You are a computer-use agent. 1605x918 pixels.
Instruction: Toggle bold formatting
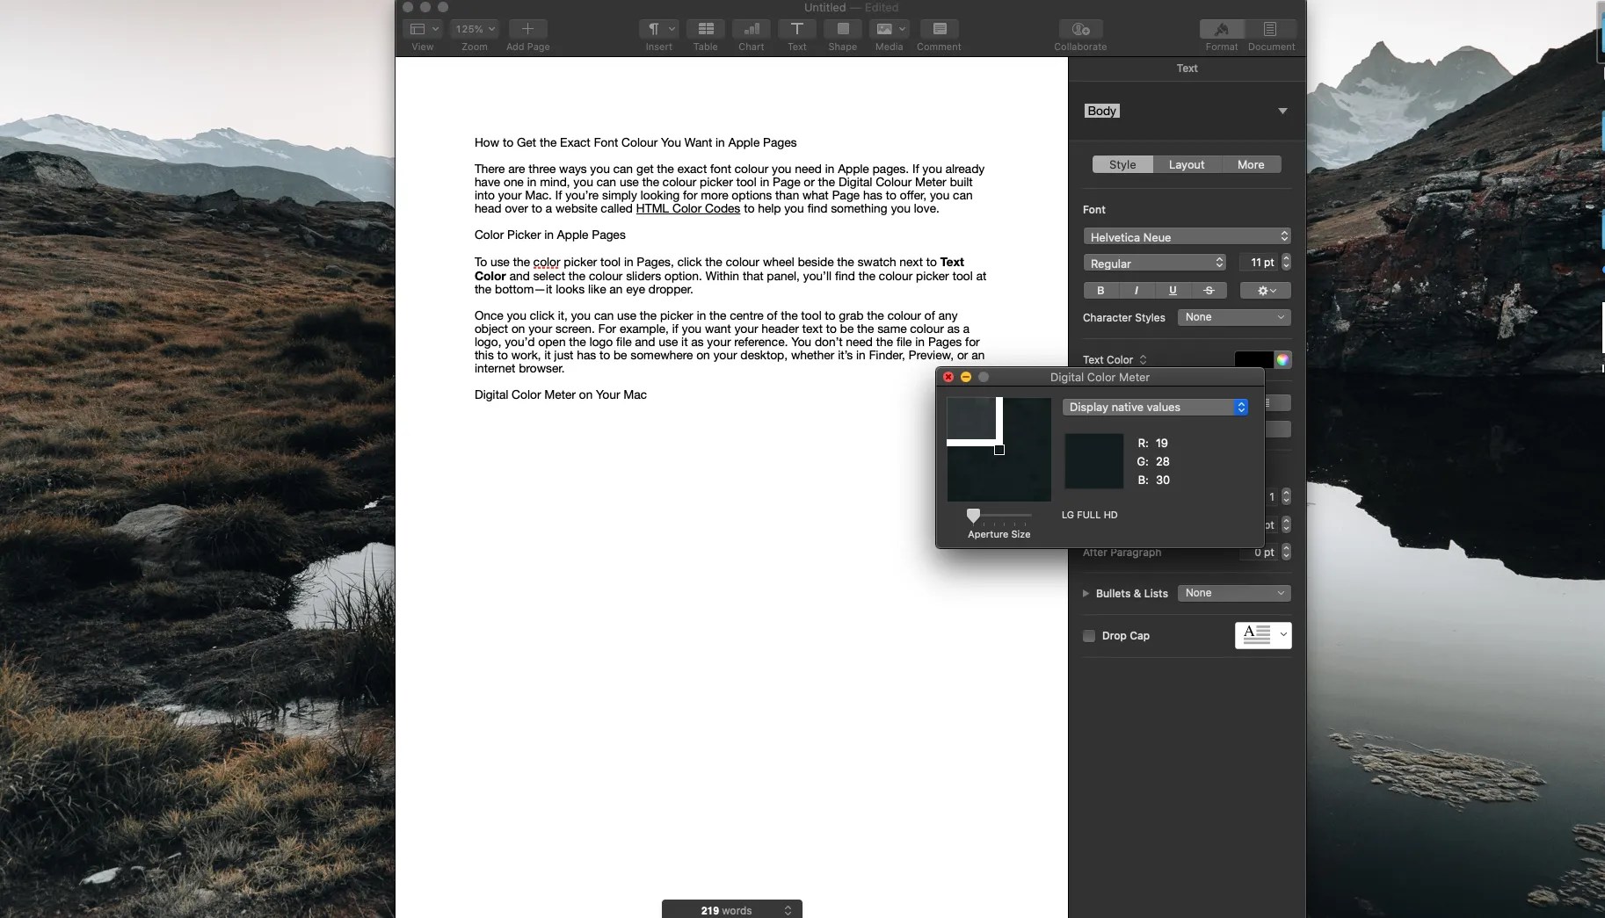[x=1100, y=290]
